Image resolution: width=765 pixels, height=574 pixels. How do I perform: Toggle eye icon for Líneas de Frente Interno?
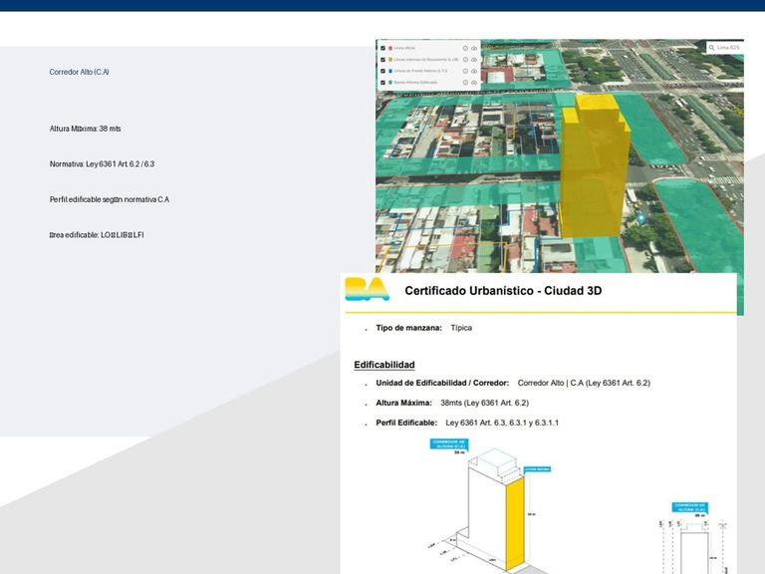click(474, 71)
